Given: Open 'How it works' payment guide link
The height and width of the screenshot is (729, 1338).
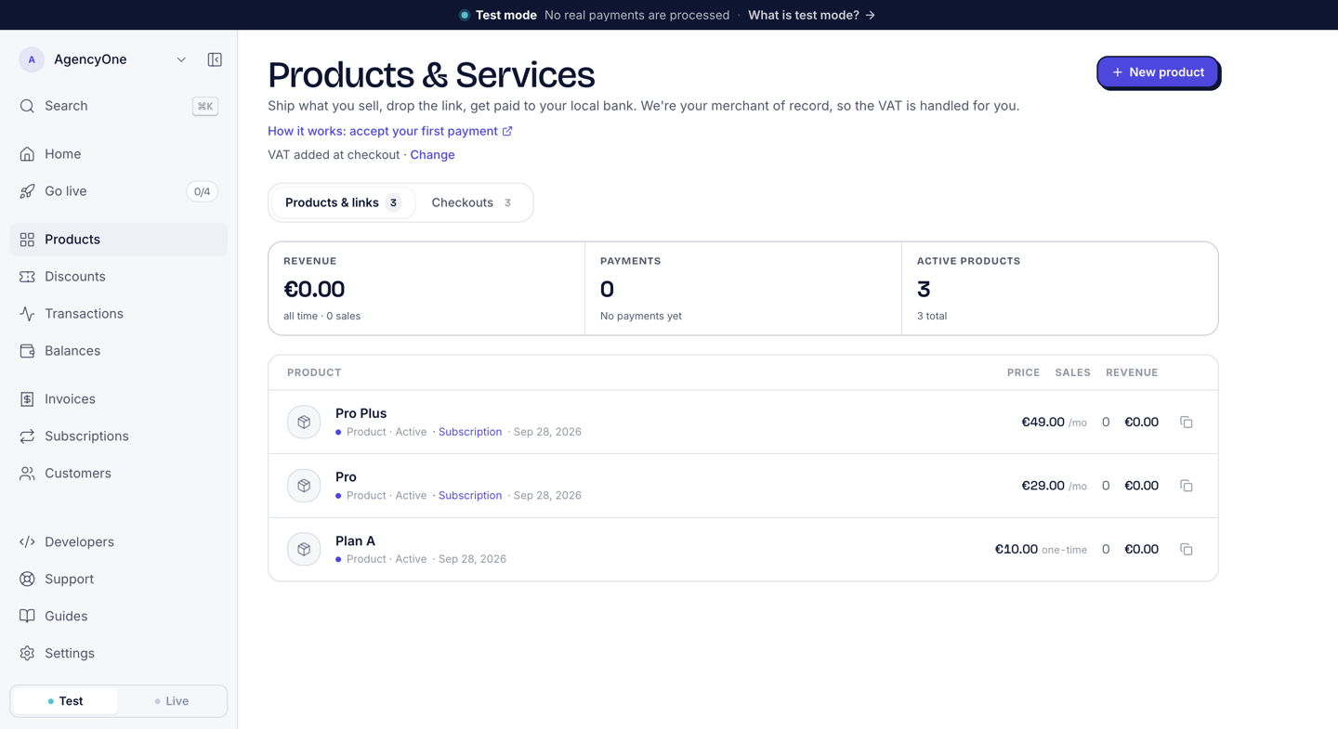Looking at the screenshot, I should [x=390, y=131].
